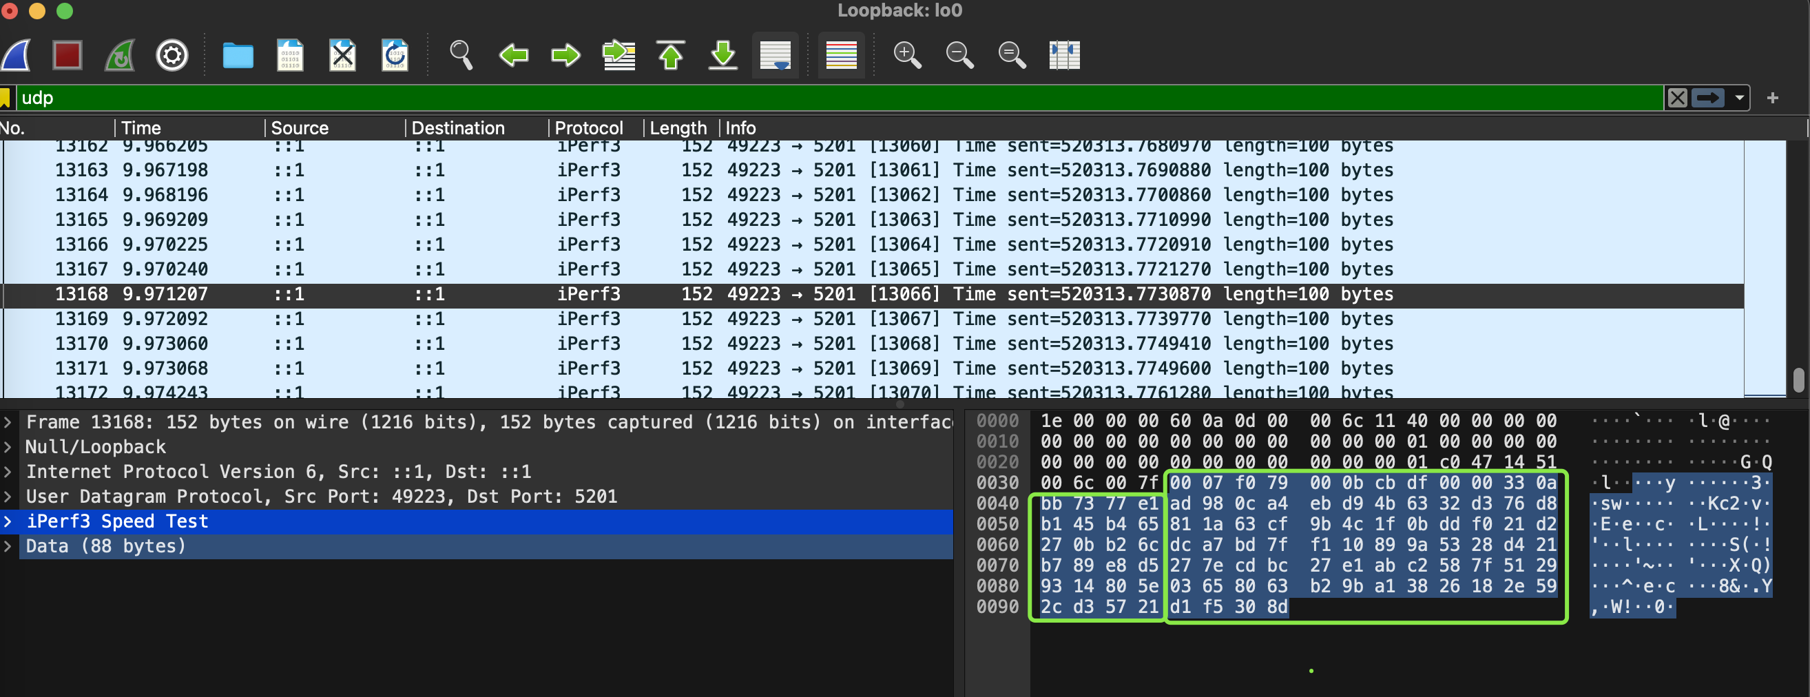Select packet 13163 in the list
1810x697 pixels.
tap(873, 170)
